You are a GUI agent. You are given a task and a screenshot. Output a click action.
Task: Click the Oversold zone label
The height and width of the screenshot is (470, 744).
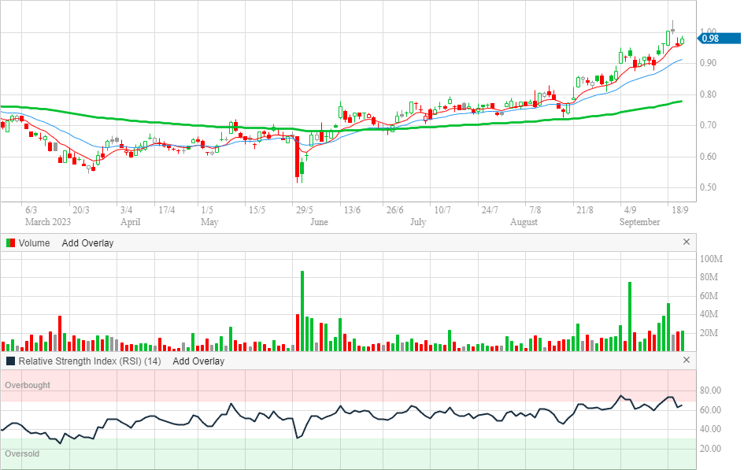point(22,454)
